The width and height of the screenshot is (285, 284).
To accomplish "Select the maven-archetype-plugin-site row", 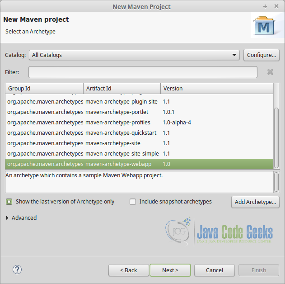I will coord(139,101).
